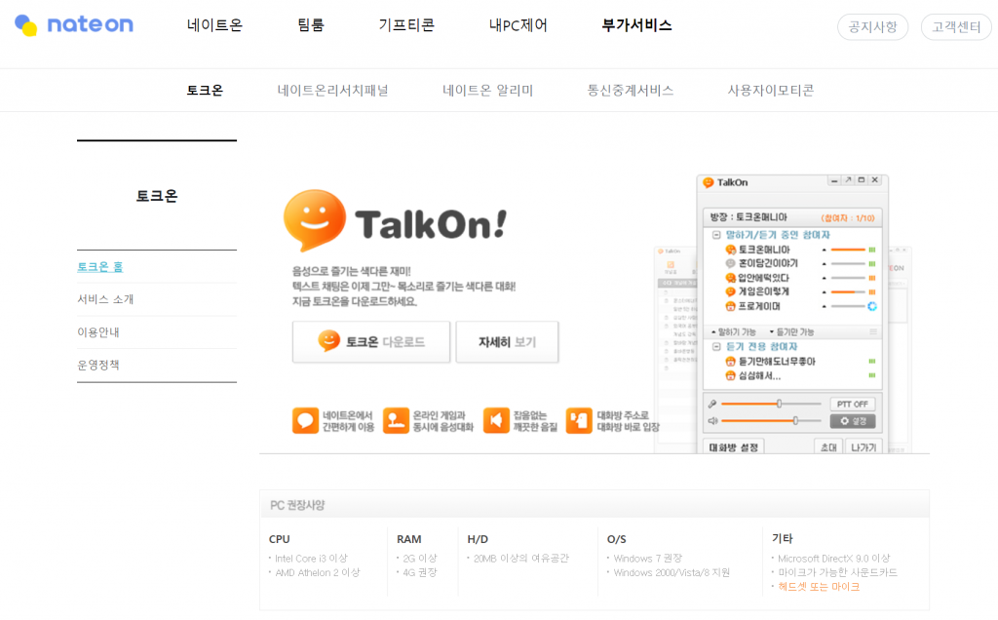Click arrow left of 토크온매니아 volume bar
The height and width of the screenshot is (620, 998).
click(825, 250)
